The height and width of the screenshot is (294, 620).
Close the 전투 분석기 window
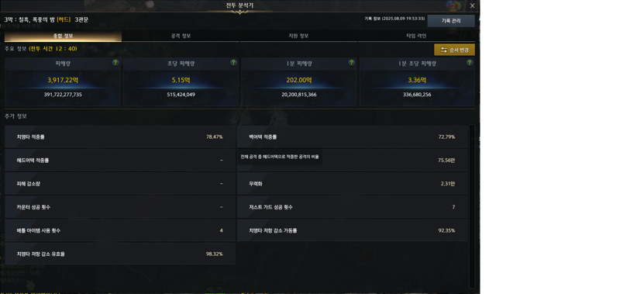(x=472, y=5)
